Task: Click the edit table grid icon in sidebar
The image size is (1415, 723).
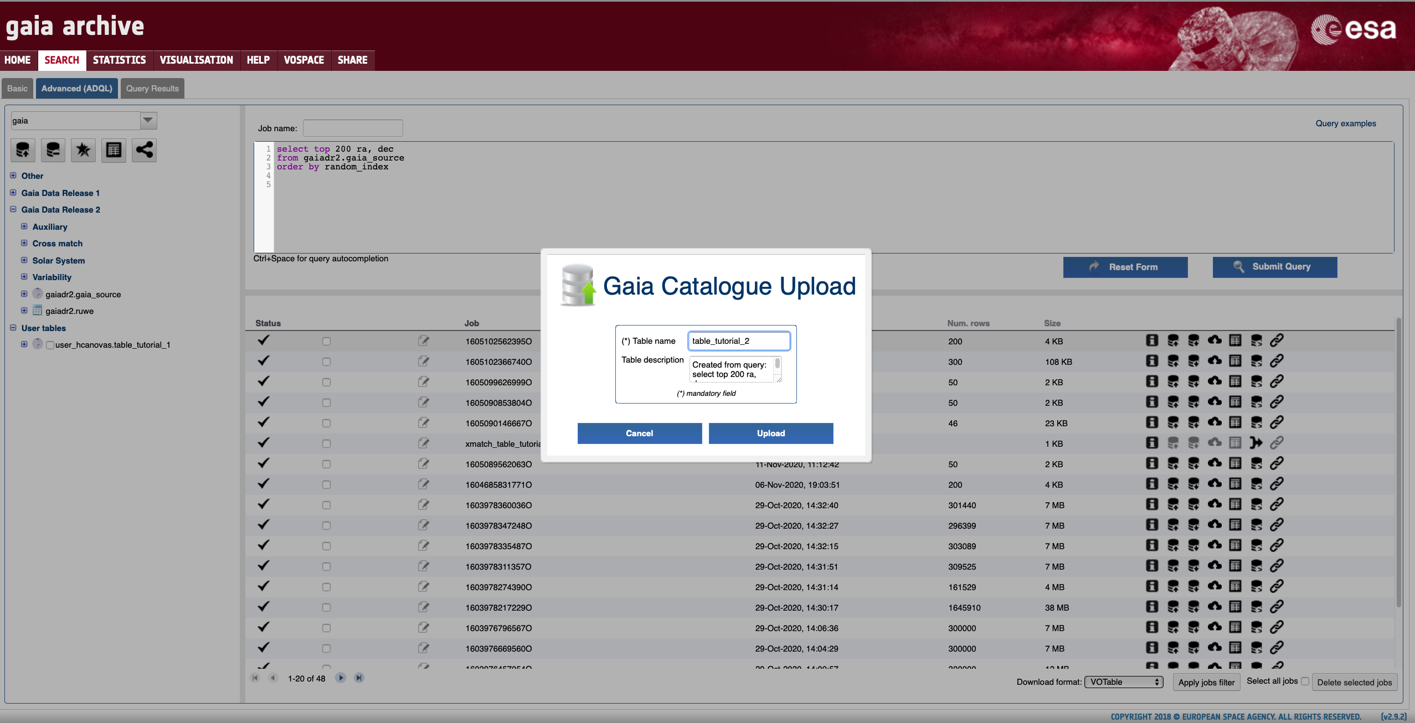Action: click(114, 150)
